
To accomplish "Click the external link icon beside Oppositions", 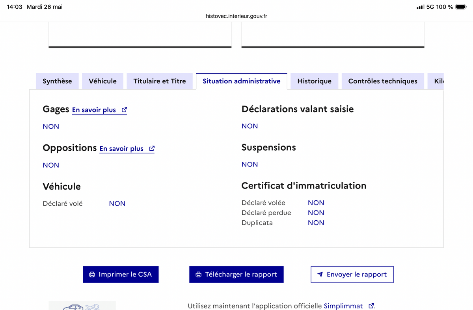I will coord(152,148).
